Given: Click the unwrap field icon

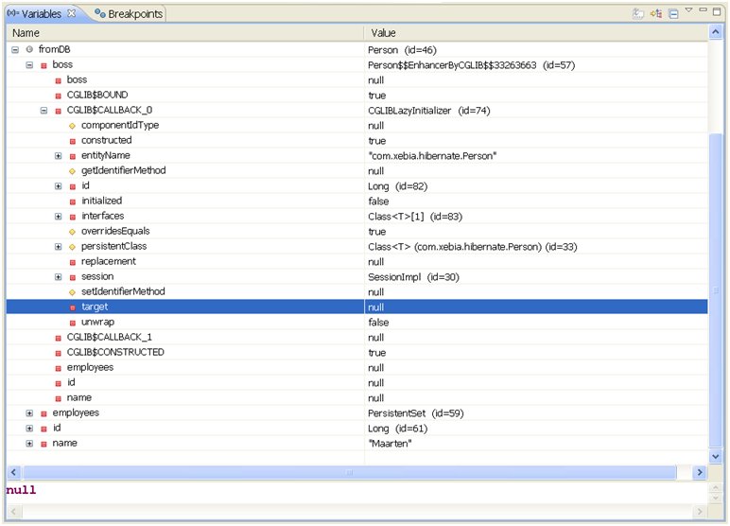Looking at the screenshot, I should pyautogui.click(x=73, y=323).
